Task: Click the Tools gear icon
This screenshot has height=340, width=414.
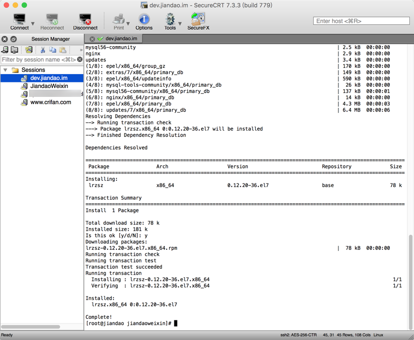Action: 170,20
